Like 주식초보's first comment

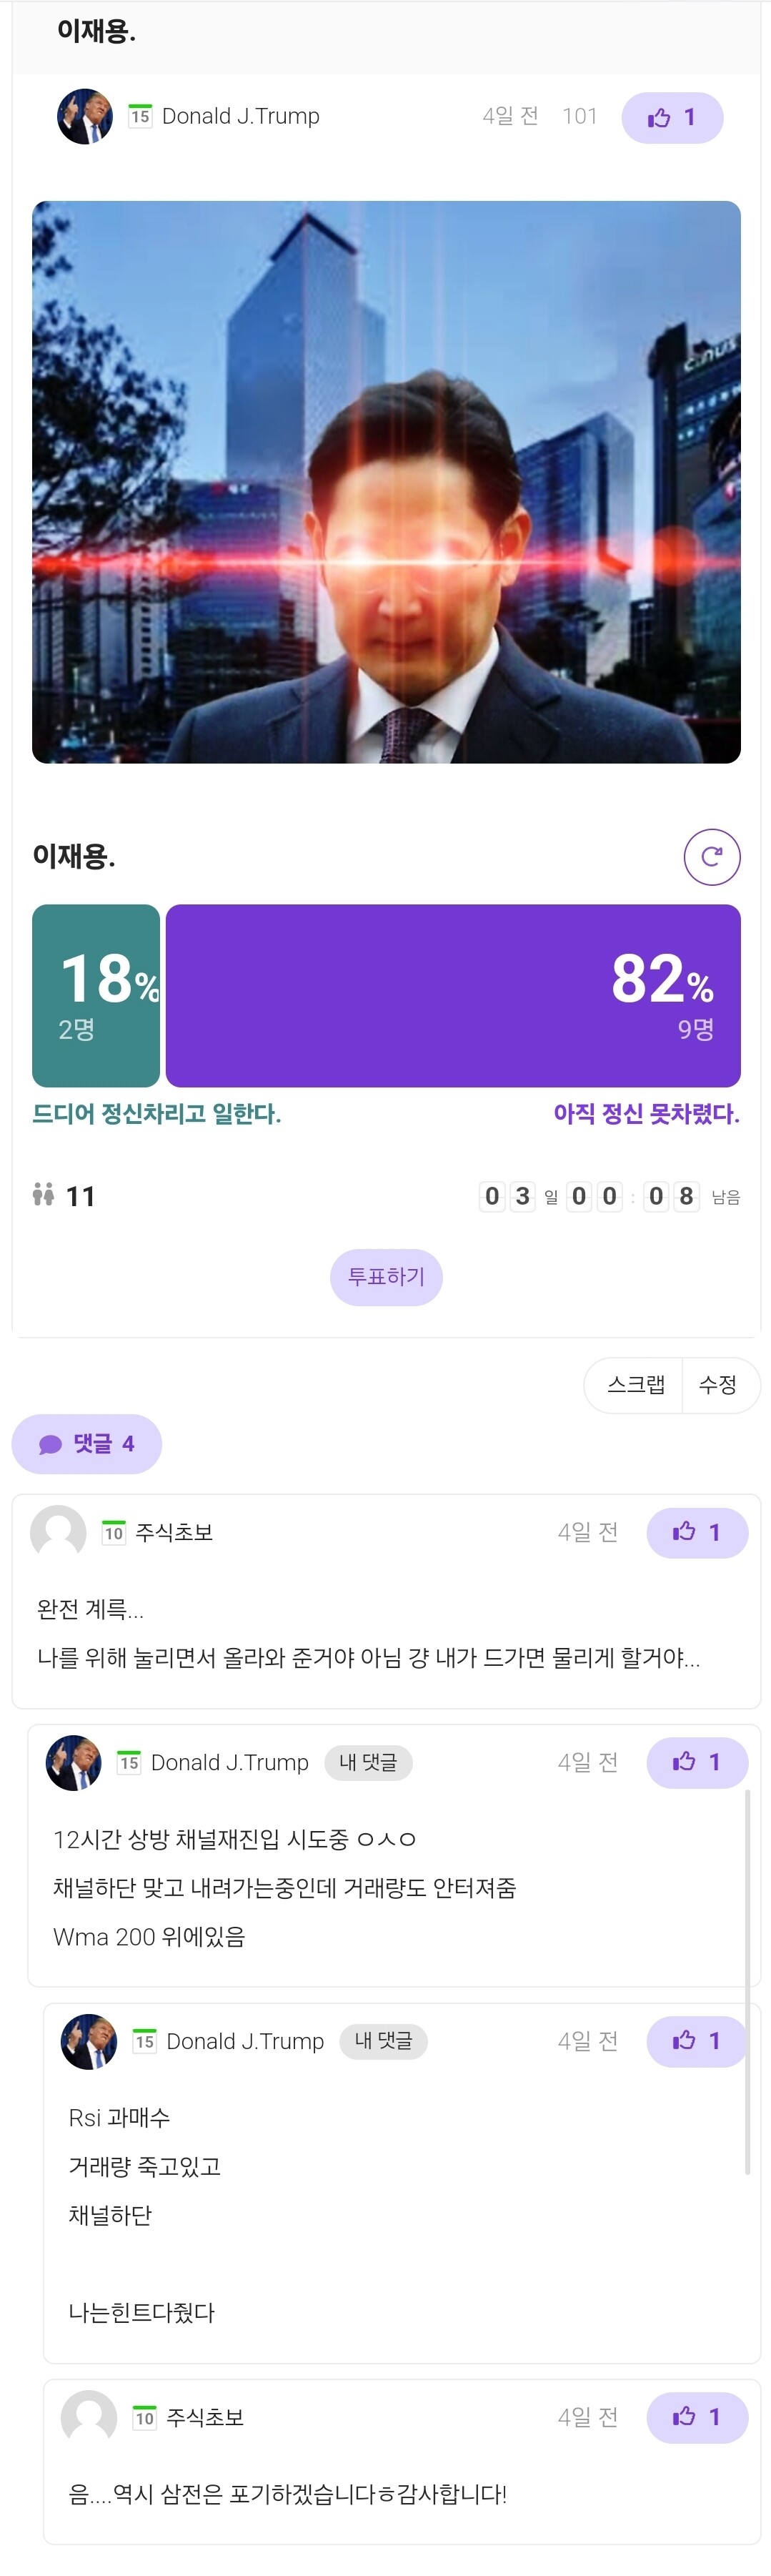click(x=696, y=1533)
